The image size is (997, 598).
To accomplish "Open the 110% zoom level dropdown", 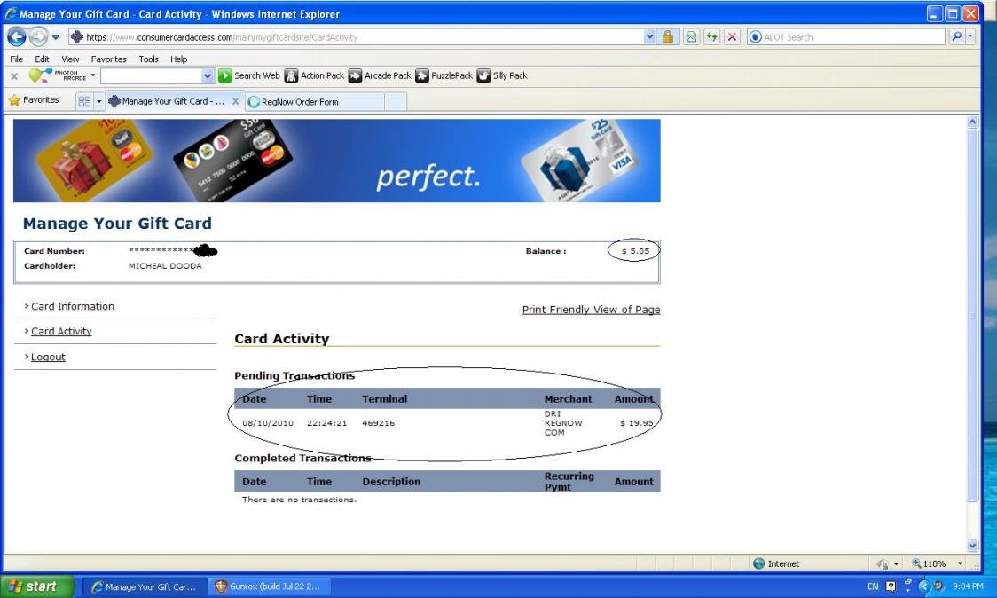I will click(x=960, y=563).
